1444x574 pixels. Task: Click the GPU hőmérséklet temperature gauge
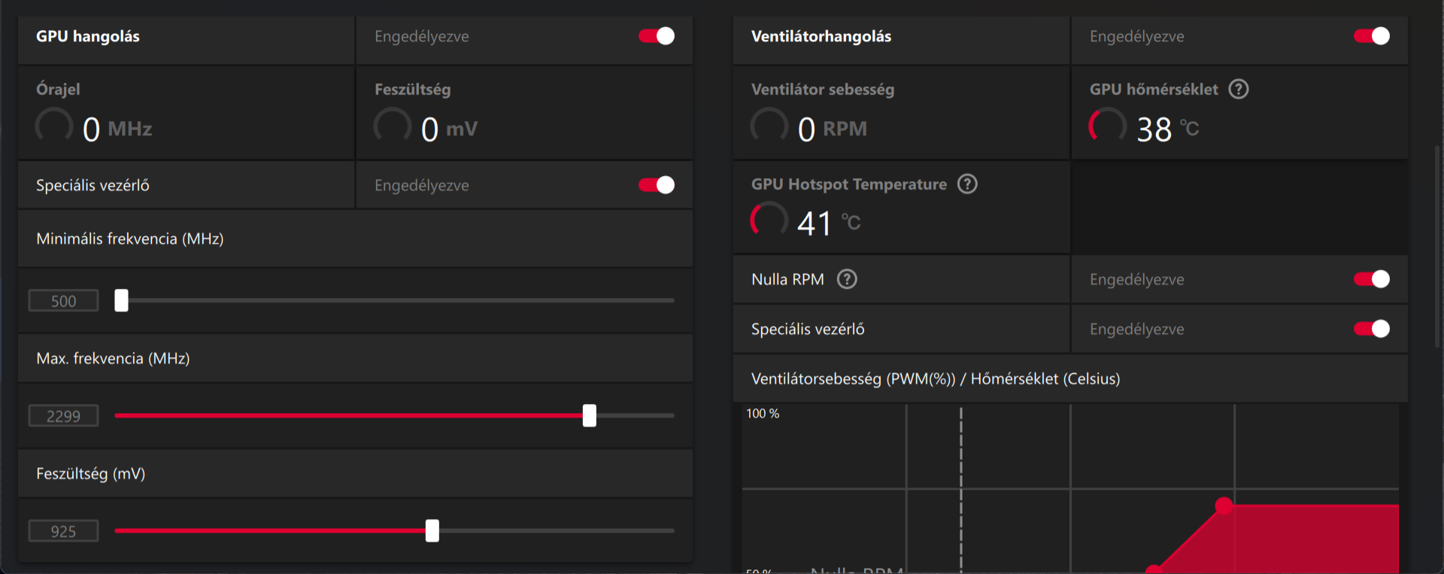click(1108, 126)
